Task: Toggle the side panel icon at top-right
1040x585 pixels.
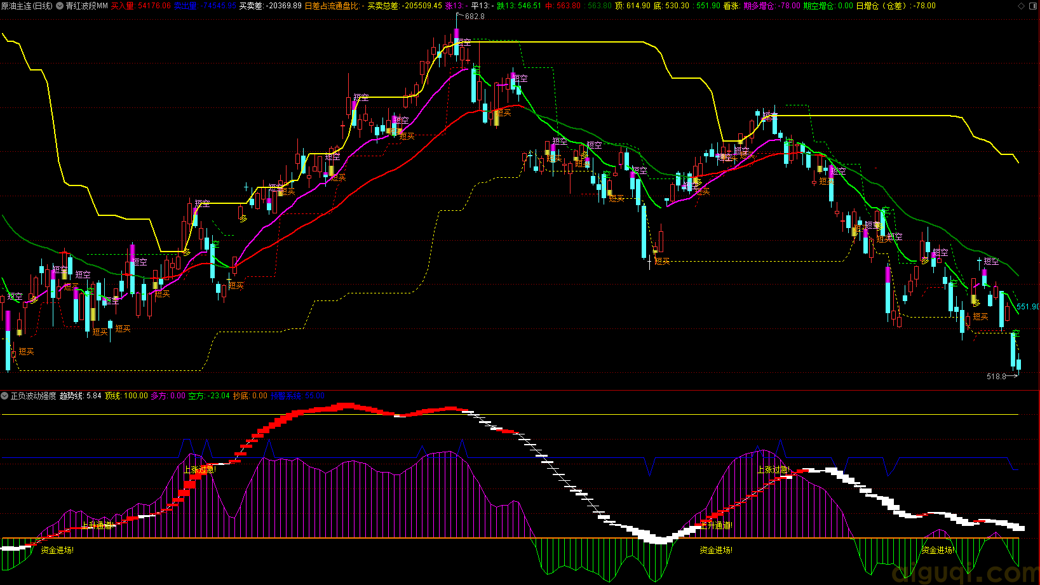Action: (1033, 6)
